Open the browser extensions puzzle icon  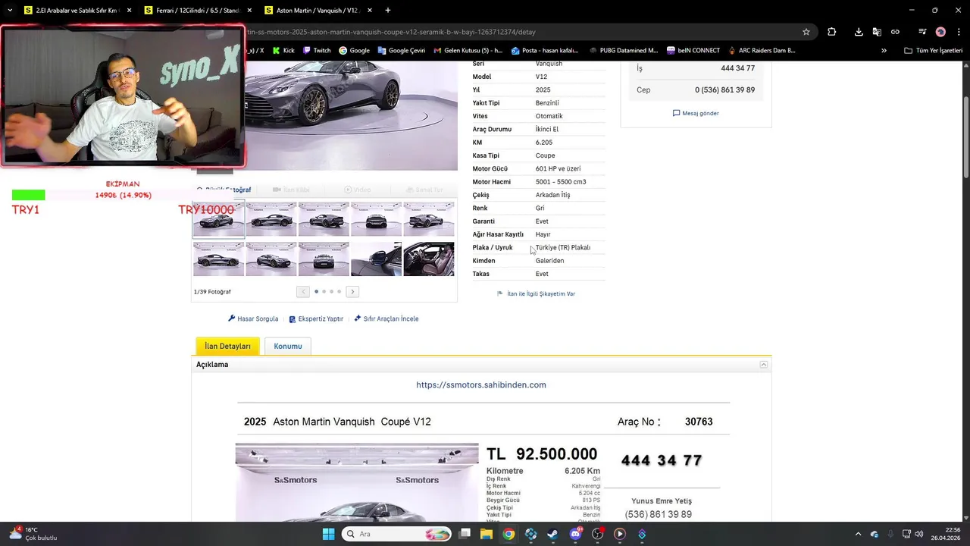coord(831,32)
